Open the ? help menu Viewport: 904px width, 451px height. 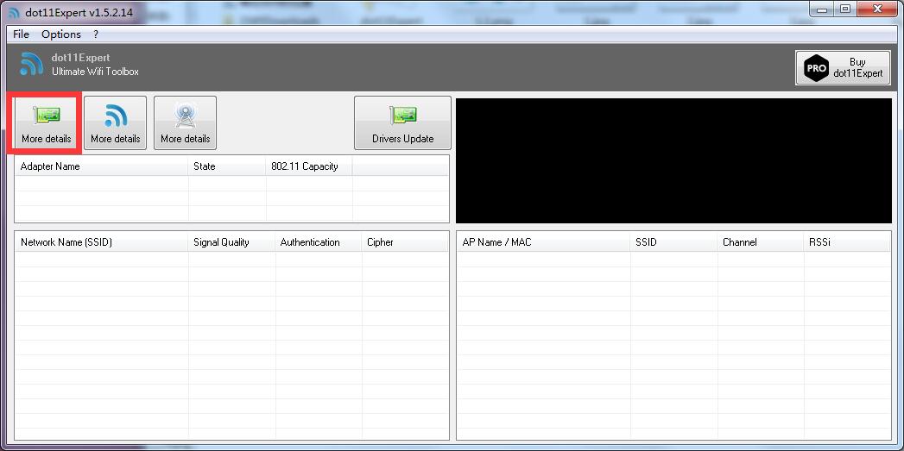[x=96, y=34]
